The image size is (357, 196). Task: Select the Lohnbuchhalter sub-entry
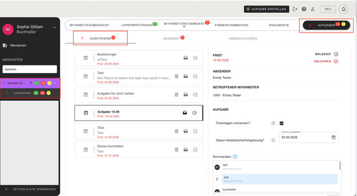click(x=22, y=93)
